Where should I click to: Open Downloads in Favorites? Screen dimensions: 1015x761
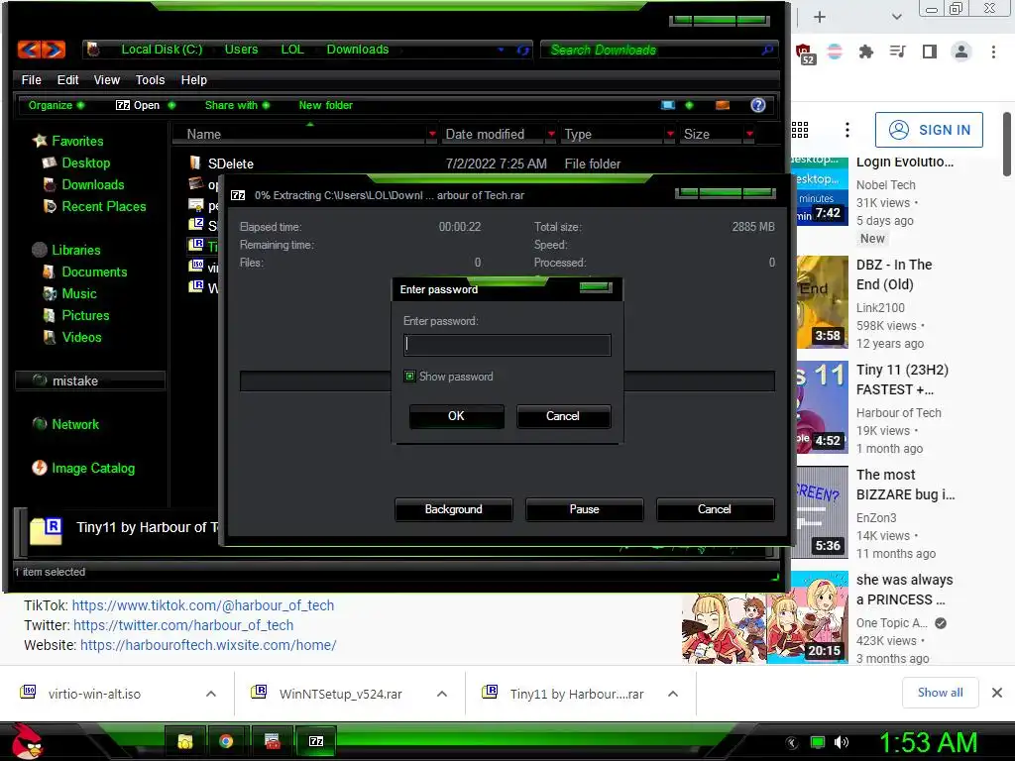click(x=92, y=185)
